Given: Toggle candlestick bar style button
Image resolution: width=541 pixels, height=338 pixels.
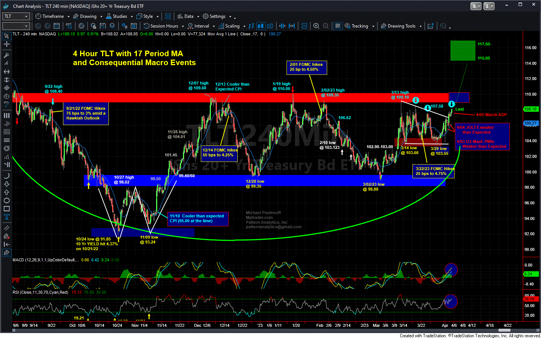Looking at the screenshot, I should tap(260, 26).
